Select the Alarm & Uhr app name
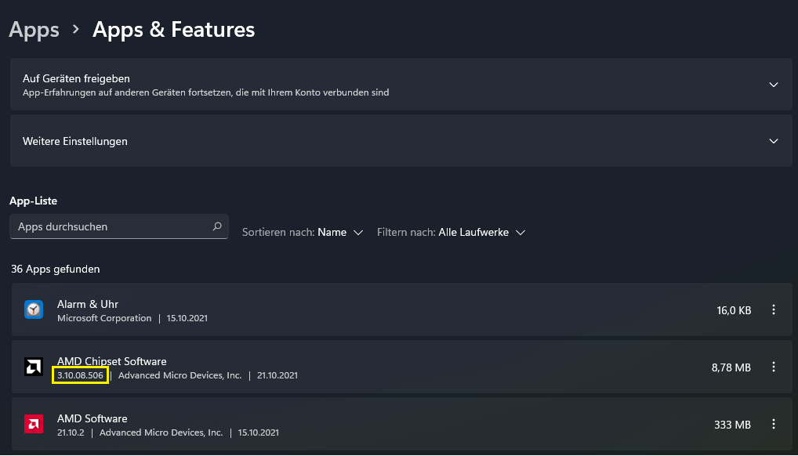This screenshot has height=456, width=798. point(88,304)
